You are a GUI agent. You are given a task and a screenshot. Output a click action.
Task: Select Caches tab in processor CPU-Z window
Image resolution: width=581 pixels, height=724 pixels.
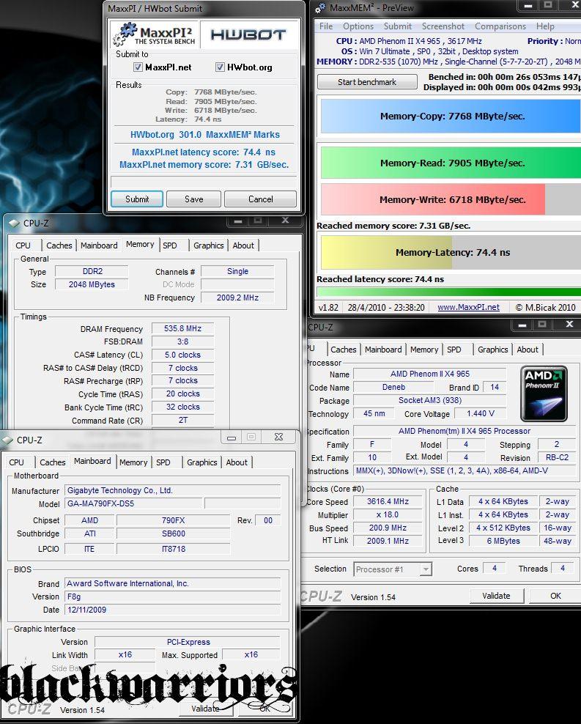[344, 350]
